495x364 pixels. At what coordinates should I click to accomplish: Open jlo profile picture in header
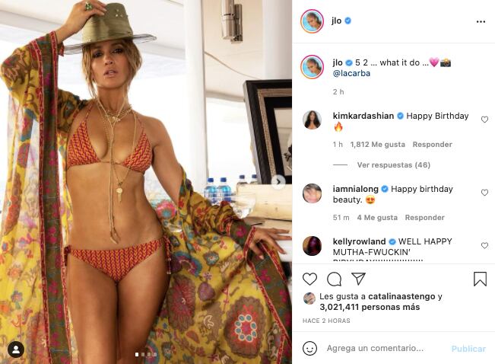(x=313, y=21)
